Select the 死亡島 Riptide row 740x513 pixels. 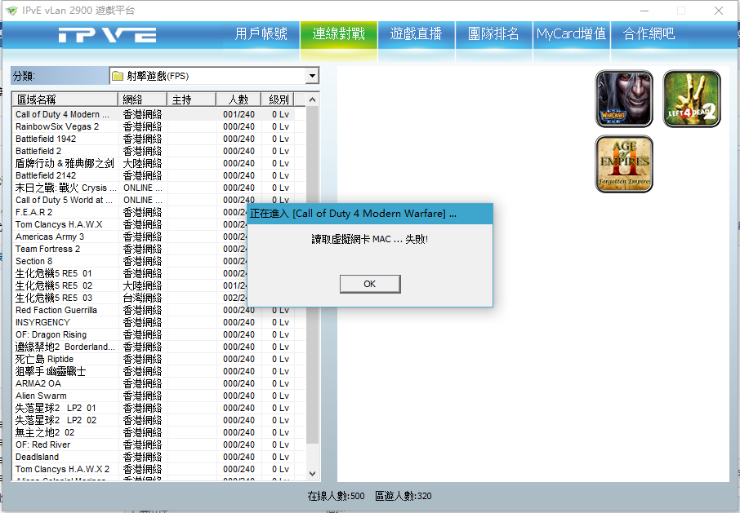click(158, 360)
